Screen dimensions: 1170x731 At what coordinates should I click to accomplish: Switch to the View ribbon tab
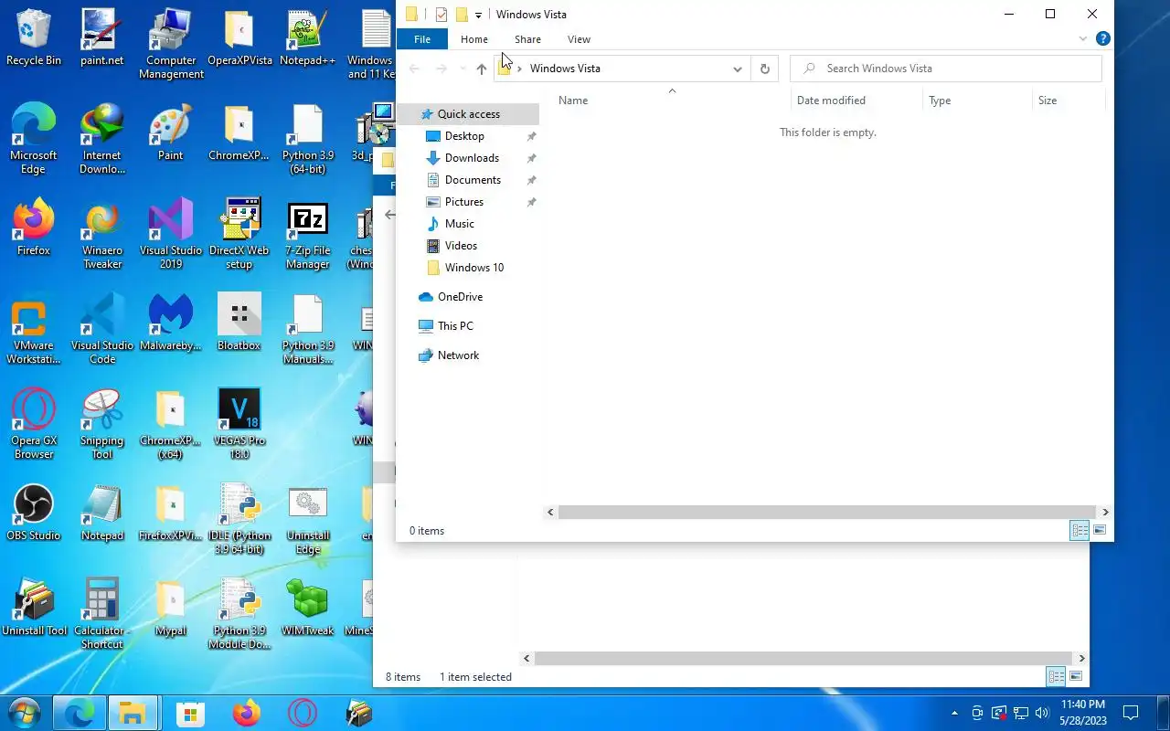(x=579, y=39)
